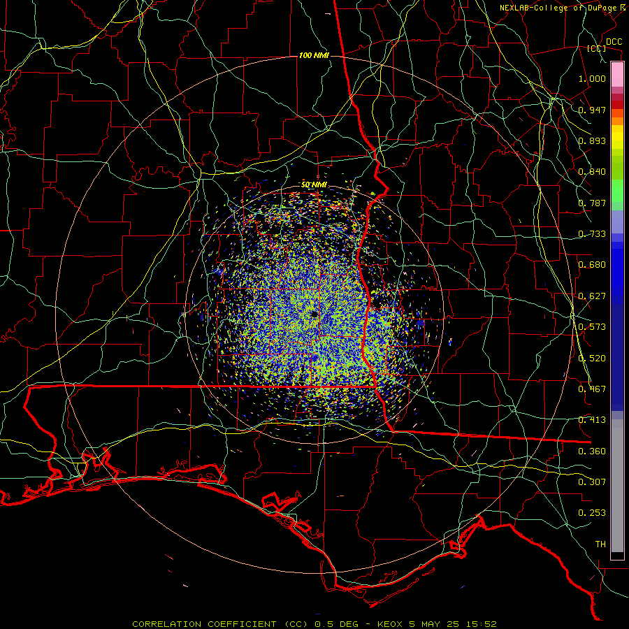Click the 0.733 color scale value
Screen dimensions: 629x629
[x=592, y=234]
